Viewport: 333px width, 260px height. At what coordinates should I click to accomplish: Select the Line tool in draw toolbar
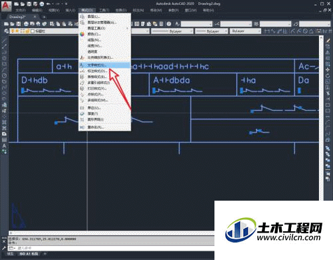tap(4, 41)
